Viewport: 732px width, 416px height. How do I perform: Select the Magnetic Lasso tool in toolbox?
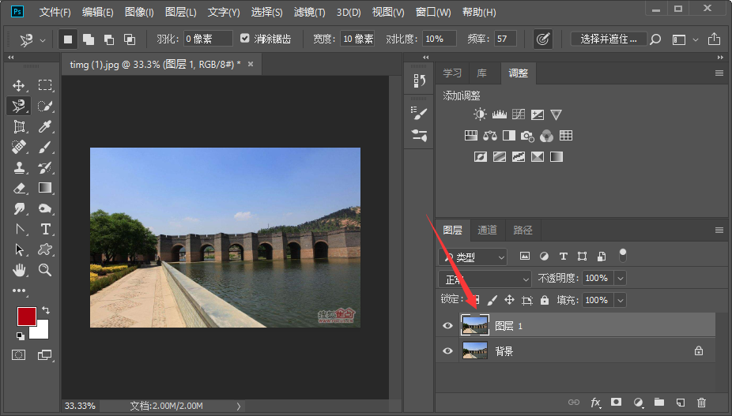coord(19,106)
